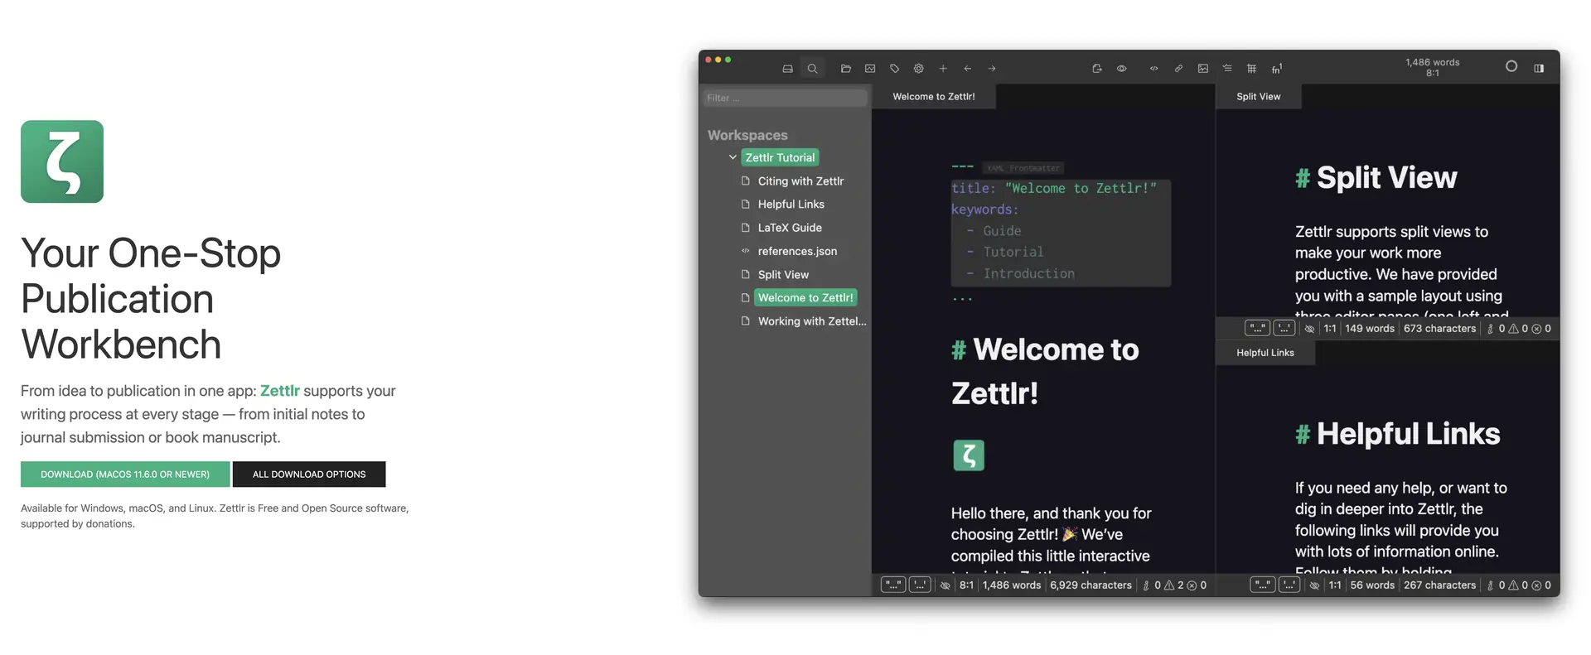This screenshot has height=655, width=1591.
Task: Open single-quotes selector in Welcome pane status bar
Action: [920, 585]
